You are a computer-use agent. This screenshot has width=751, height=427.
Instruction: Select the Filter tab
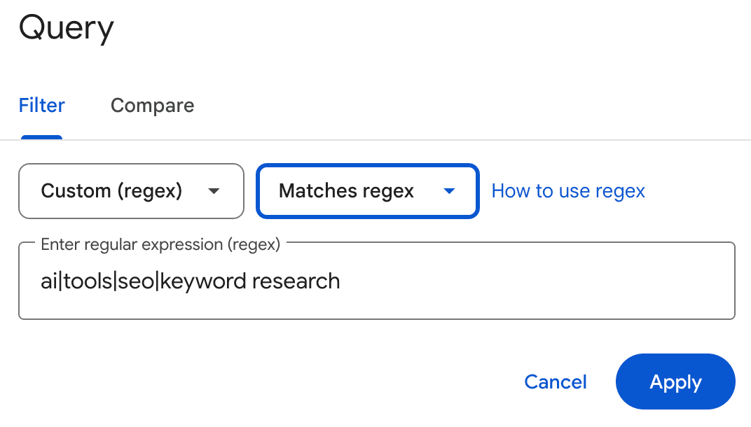coord(41,105)
